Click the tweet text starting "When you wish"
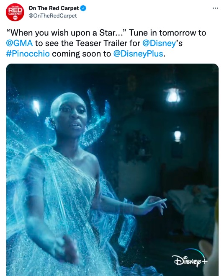The width and height of the screenshot is (224, 276). pyautogui.click(x=106, y=43)
